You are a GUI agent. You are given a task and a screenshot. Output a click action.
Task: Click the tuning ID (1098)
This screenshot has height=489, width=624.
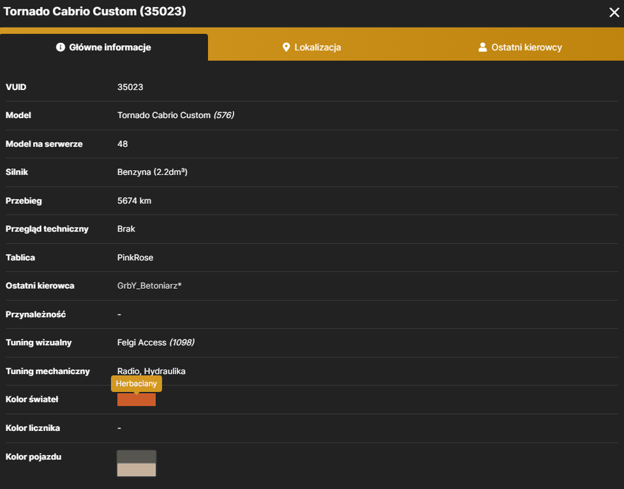coord(182,342)
